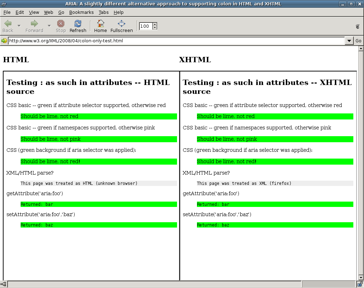Screen dimensions: 364x288
Task: Click HTML pane 'Returned: baz' result
Action: (x=99, y=225)
